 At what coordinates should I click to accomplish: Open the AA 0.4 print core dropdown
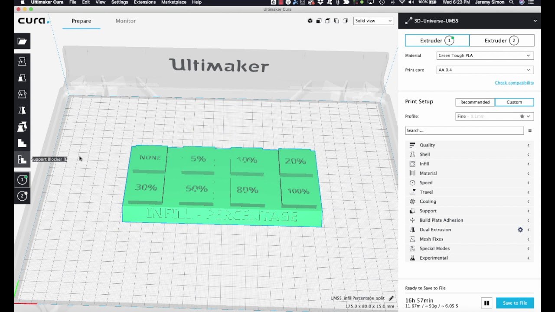(x=485, y=70)
